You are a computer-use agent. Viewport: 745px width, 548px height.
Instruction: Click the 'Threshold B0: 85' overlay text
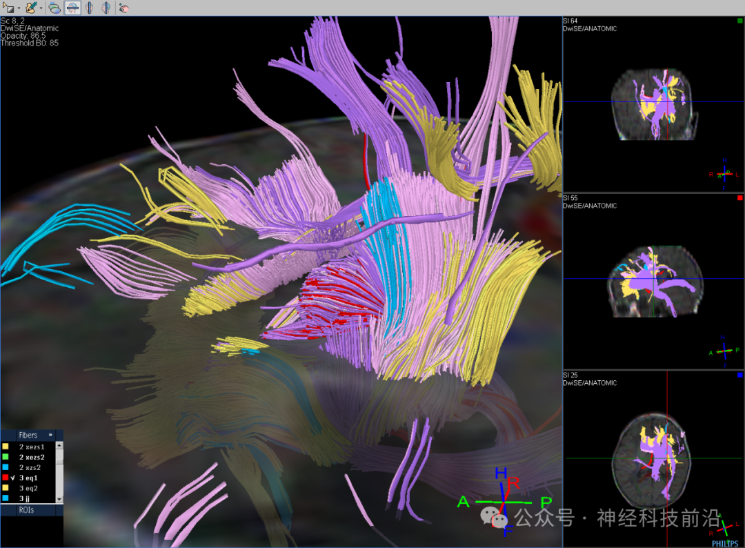pyautogui.click(x=30, y=43)
